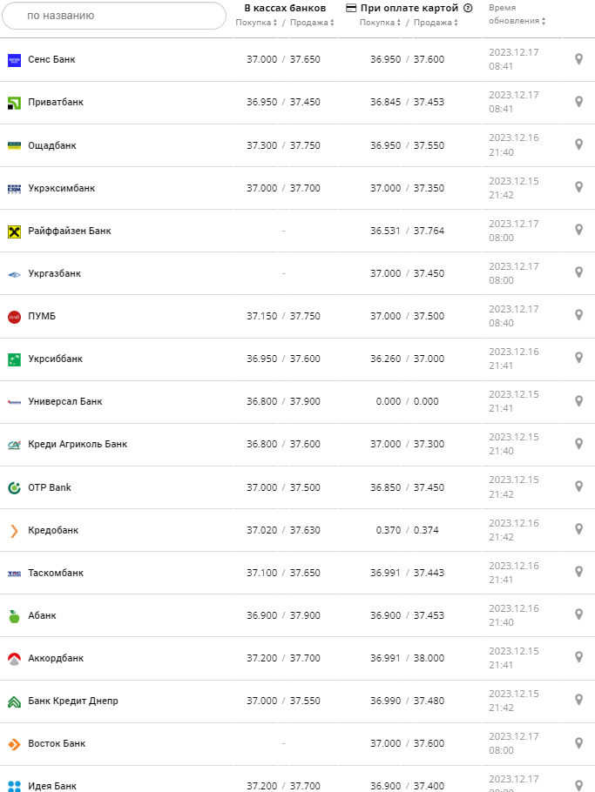Sort by card payment Продажа rate
Viewport: 595px width, 792px height.
click(435, 23)
